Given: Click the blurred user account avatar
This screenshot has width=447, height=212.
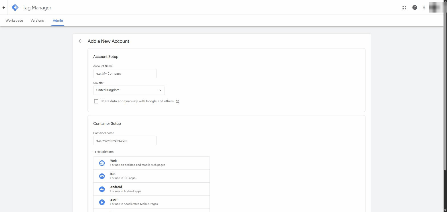Looking at the screenshot, I should point(436,7).
